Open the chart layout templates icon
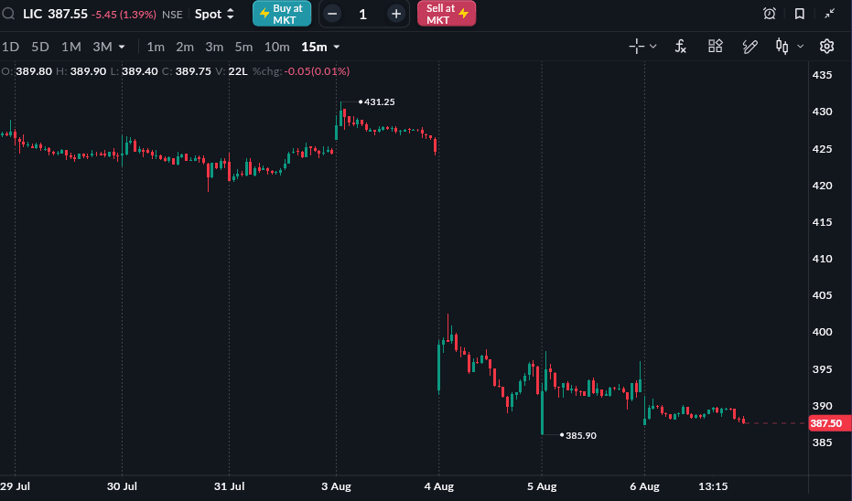 pos(716,46)
